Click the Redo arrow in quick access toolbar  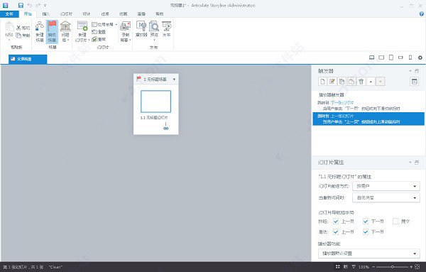(38, 5)
